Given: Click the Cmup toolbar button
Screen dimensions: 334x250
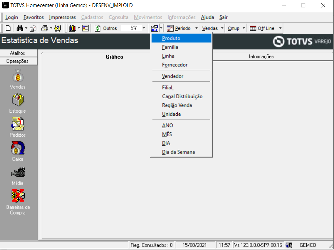Looking at the screenshot, I should pyautogui.click(x=234, y=28).
